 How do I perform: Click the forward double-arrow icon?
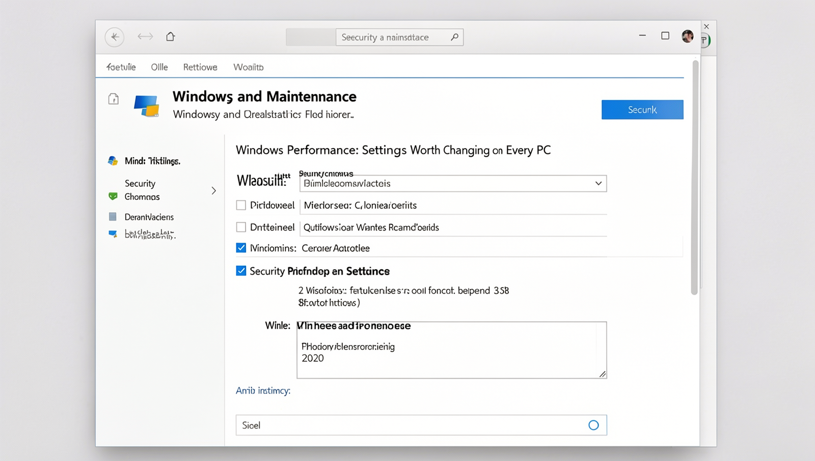[x=145, y=37]
